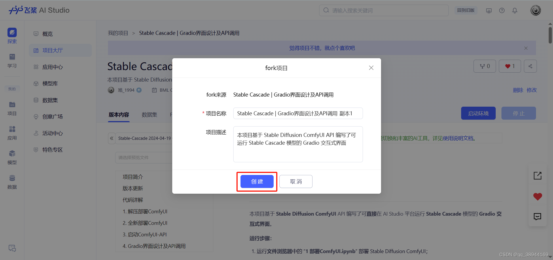Open 数据 icon in left rail
The width and height of the screenshot is (553, 260).
coord(12,182)
